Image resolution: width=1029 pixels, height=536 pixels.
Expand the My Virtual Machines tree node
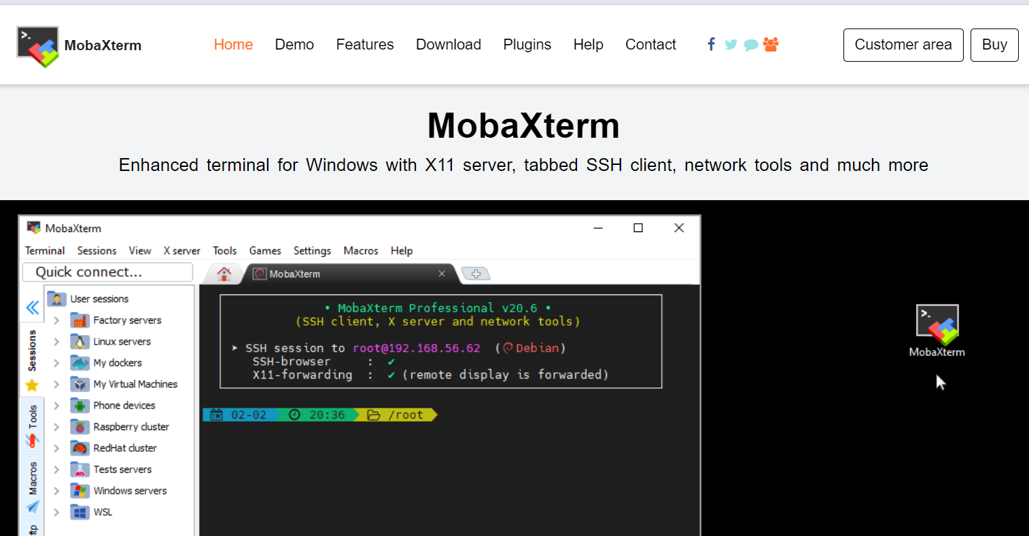[x=56, y=384]
